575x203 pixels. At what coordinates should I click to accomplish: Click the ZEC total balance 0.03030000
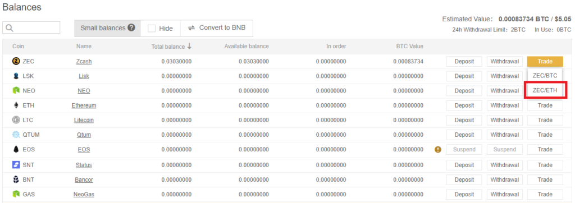(176, 62)
